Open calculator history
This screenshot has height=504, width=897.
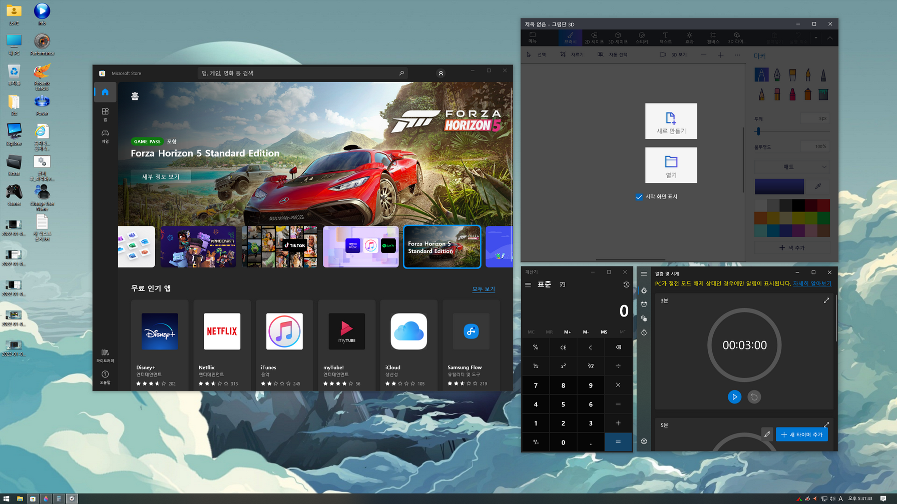[626, 284]
